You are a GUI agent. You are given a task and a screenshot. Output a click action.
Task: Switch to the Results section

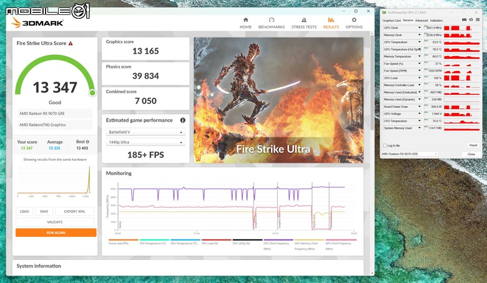tap(331, 23)
